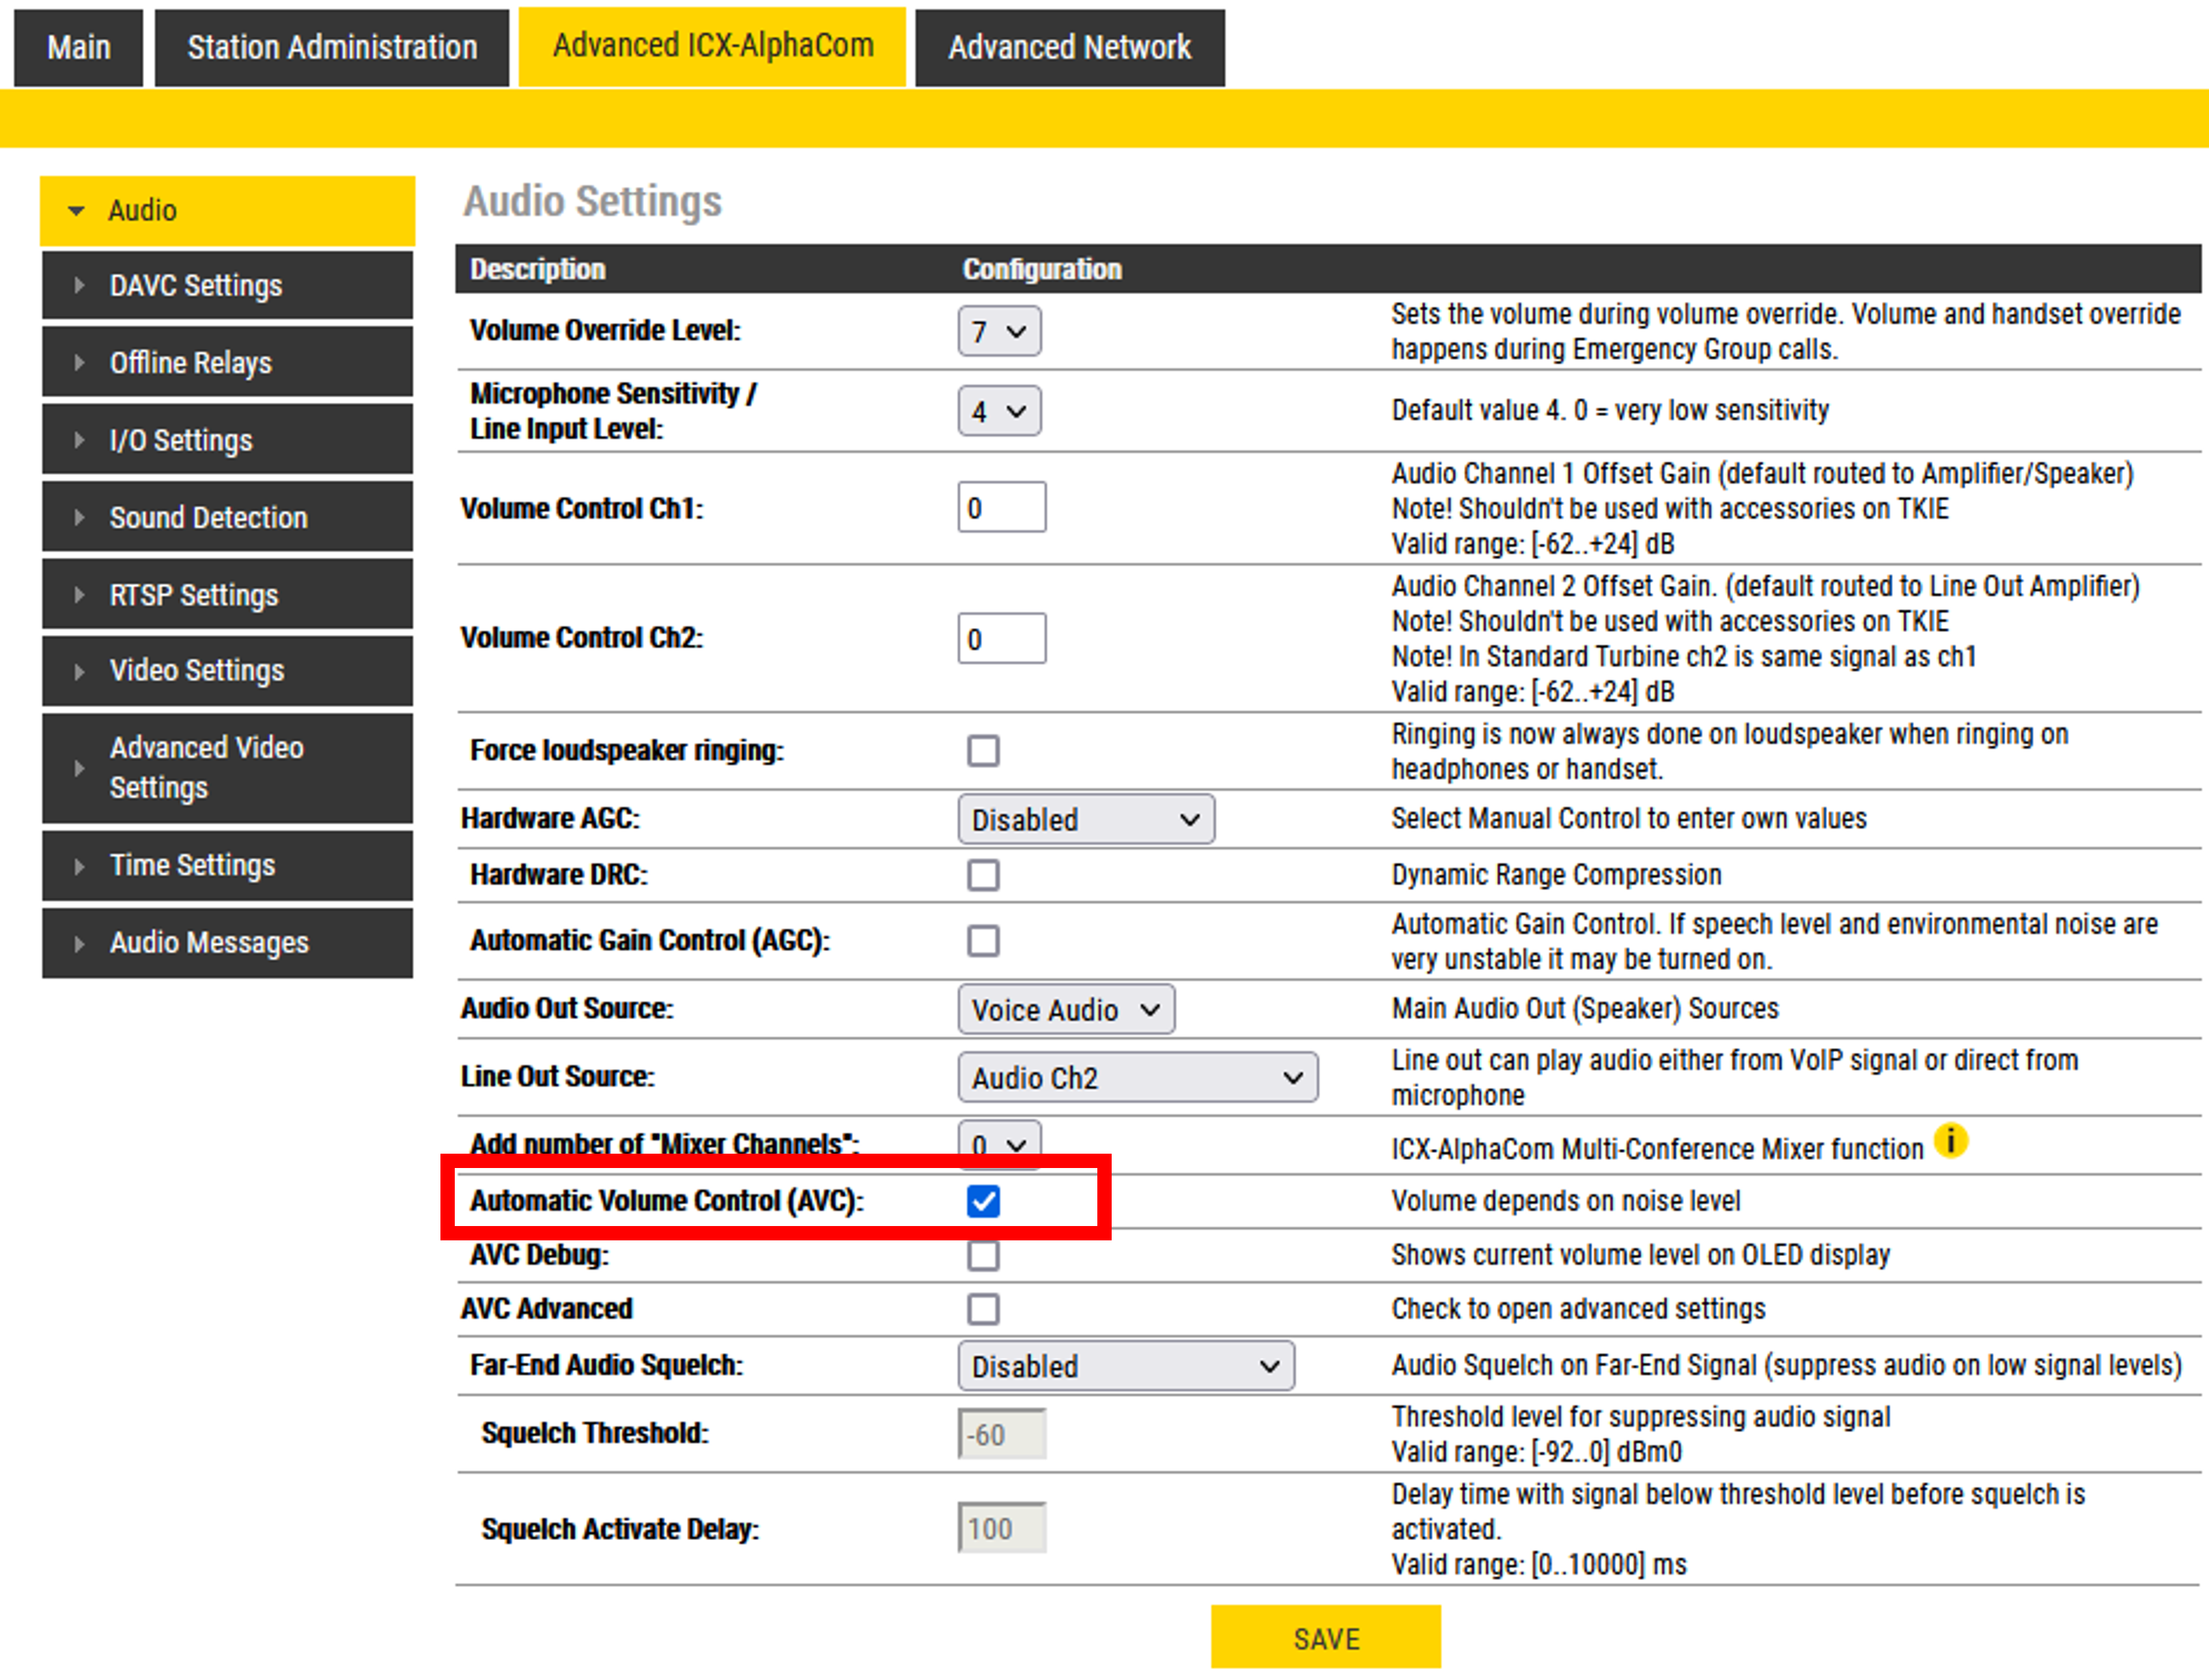The height and width of the screenshot is (1680, 2209).
Task: Open Audio Messages in the sidebar
Action: [209, 943]
